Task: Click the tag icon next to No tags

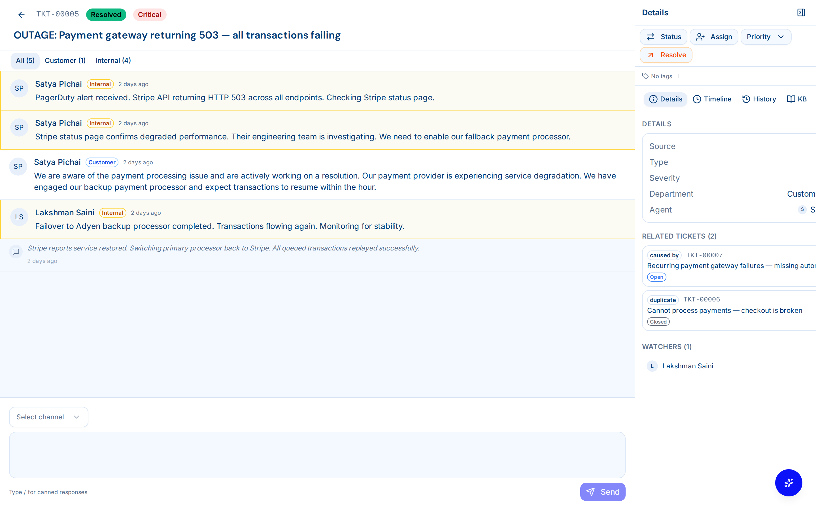Action: [x=646, y=76]
